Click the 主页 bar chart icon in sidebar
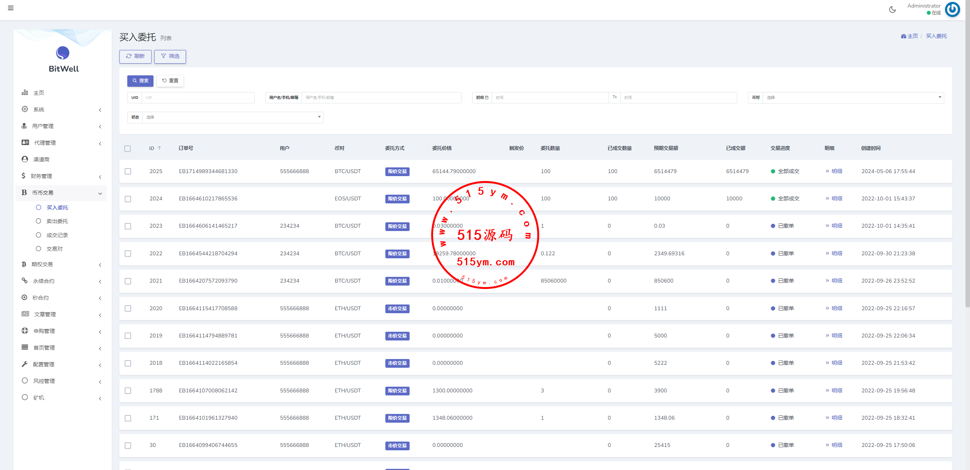The width and height of the screenshot is (970, 470). (x=25, y=92)
